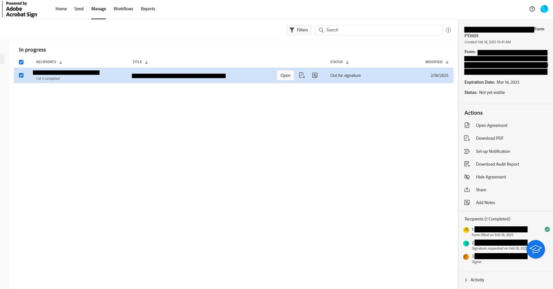This screenshot has width=553, height=289.
Task: Click the magnifying glass search icon
Action: coord(321,30)
